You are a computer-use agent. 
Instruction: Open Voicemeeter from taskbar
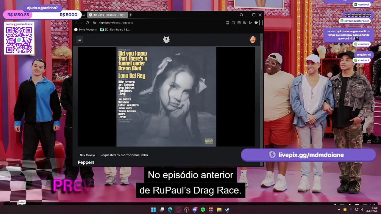(211, 210)
